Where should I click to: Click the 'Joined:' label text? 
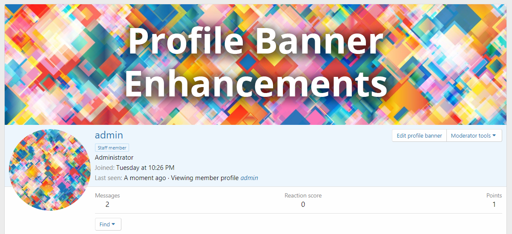click(x=104, y=168)
